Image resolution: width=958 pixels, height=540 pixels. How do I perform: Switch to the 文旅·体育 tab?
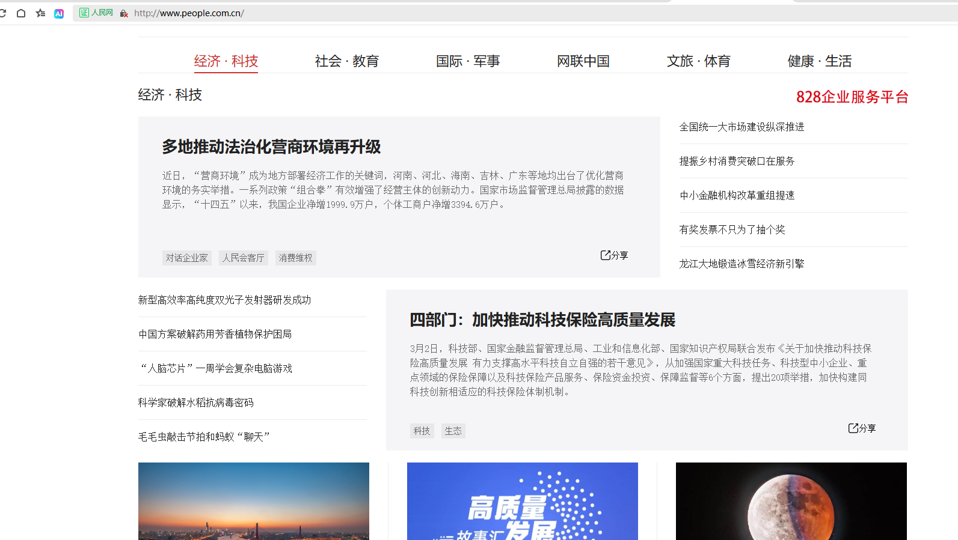click(699, 61)
